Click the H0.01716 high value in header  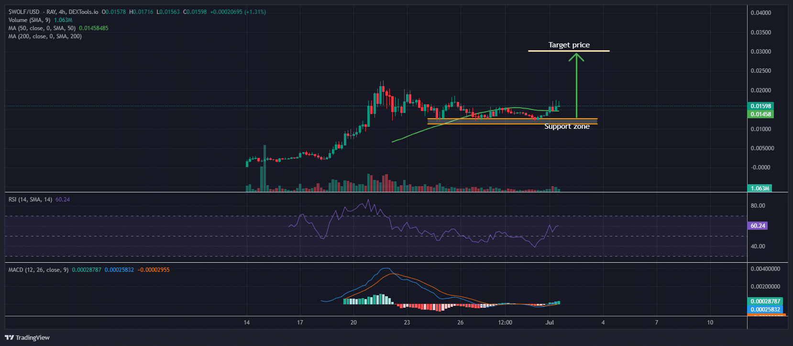pyautogui.click(x=142, y=12)
